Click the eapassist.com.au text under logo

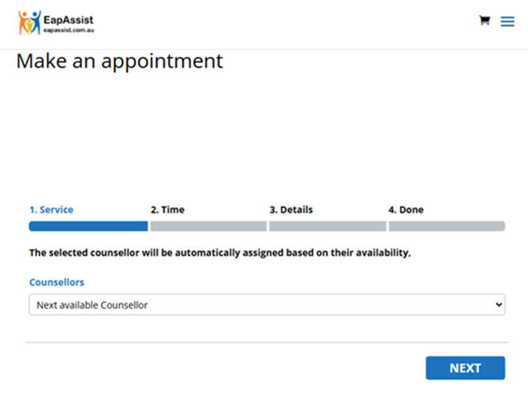[x=68, y=30]
